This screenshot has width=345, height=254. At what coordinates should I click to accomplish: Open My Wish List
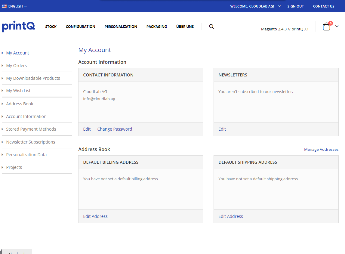[18, 91]
